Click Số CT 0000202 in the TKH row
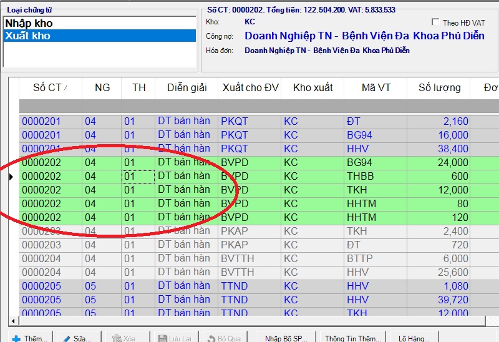Image resolution: width=499 pixels, height=342 pixels. (x=51, y=190)
